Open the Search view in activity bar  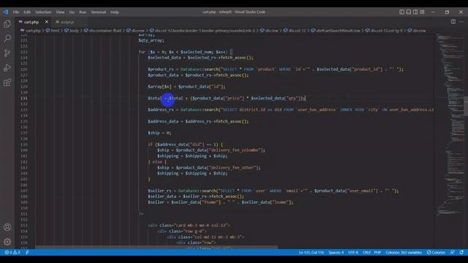(7, 39)
